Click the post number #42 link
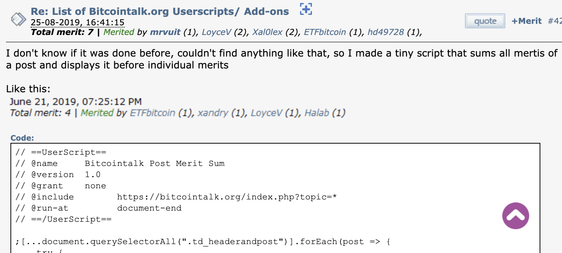 tap(555, 21)
